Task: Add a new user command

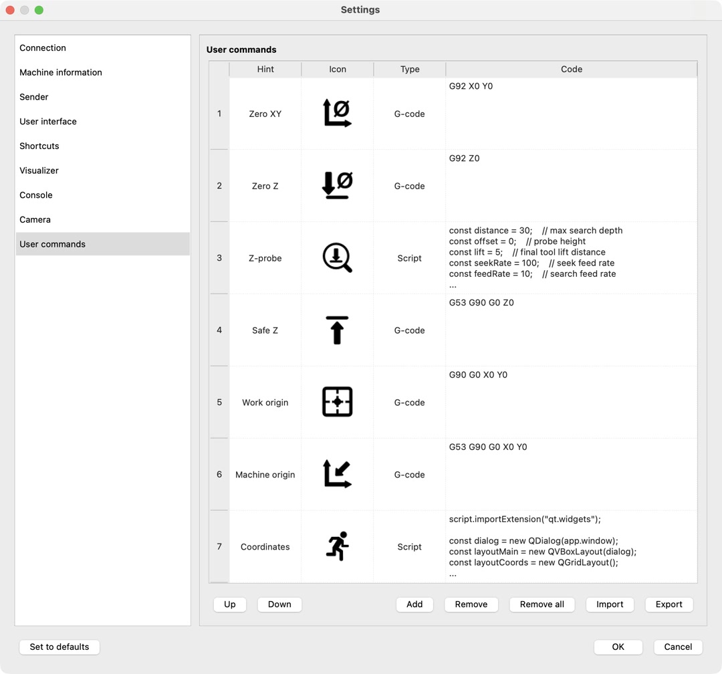Action: coord(414,604)
